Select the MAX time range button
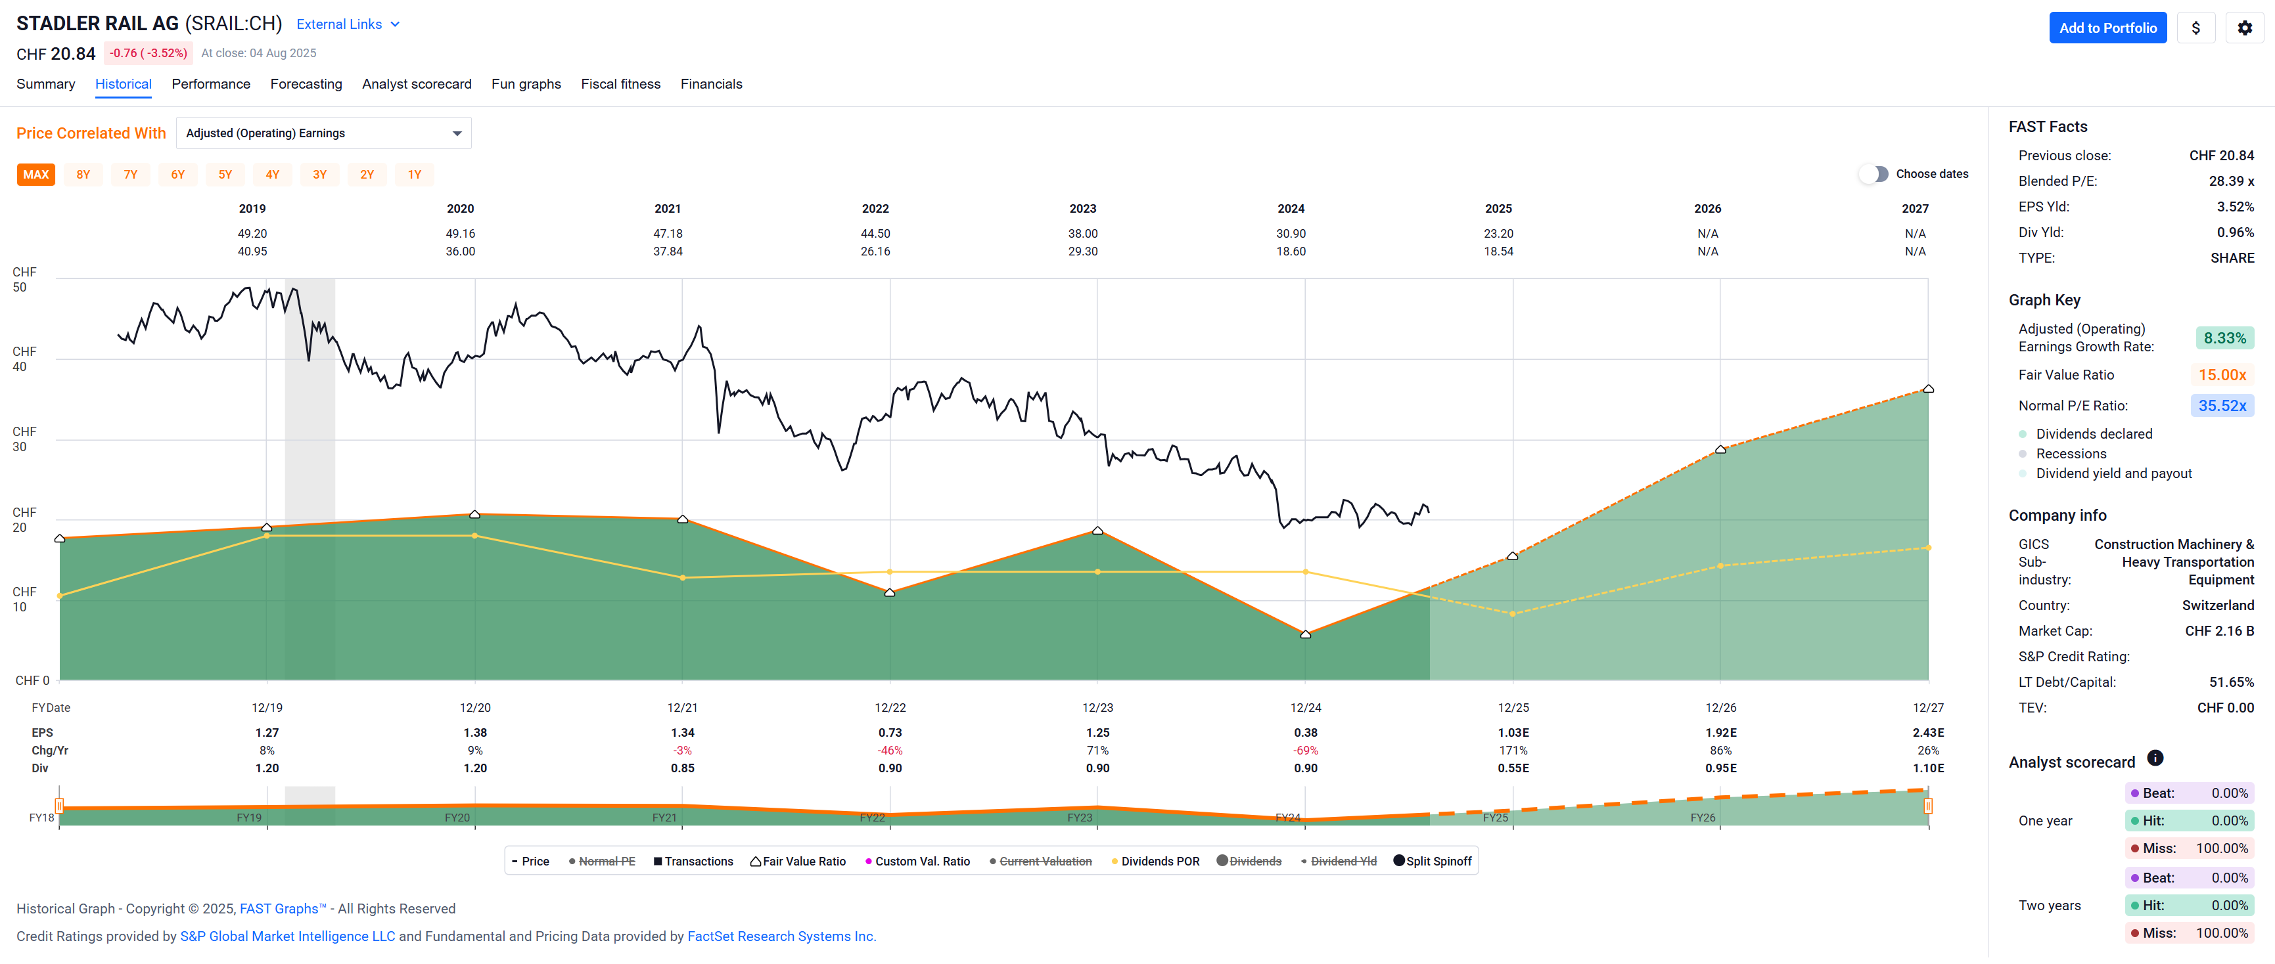The image size is (2275, 964). [x=36, y=175]
